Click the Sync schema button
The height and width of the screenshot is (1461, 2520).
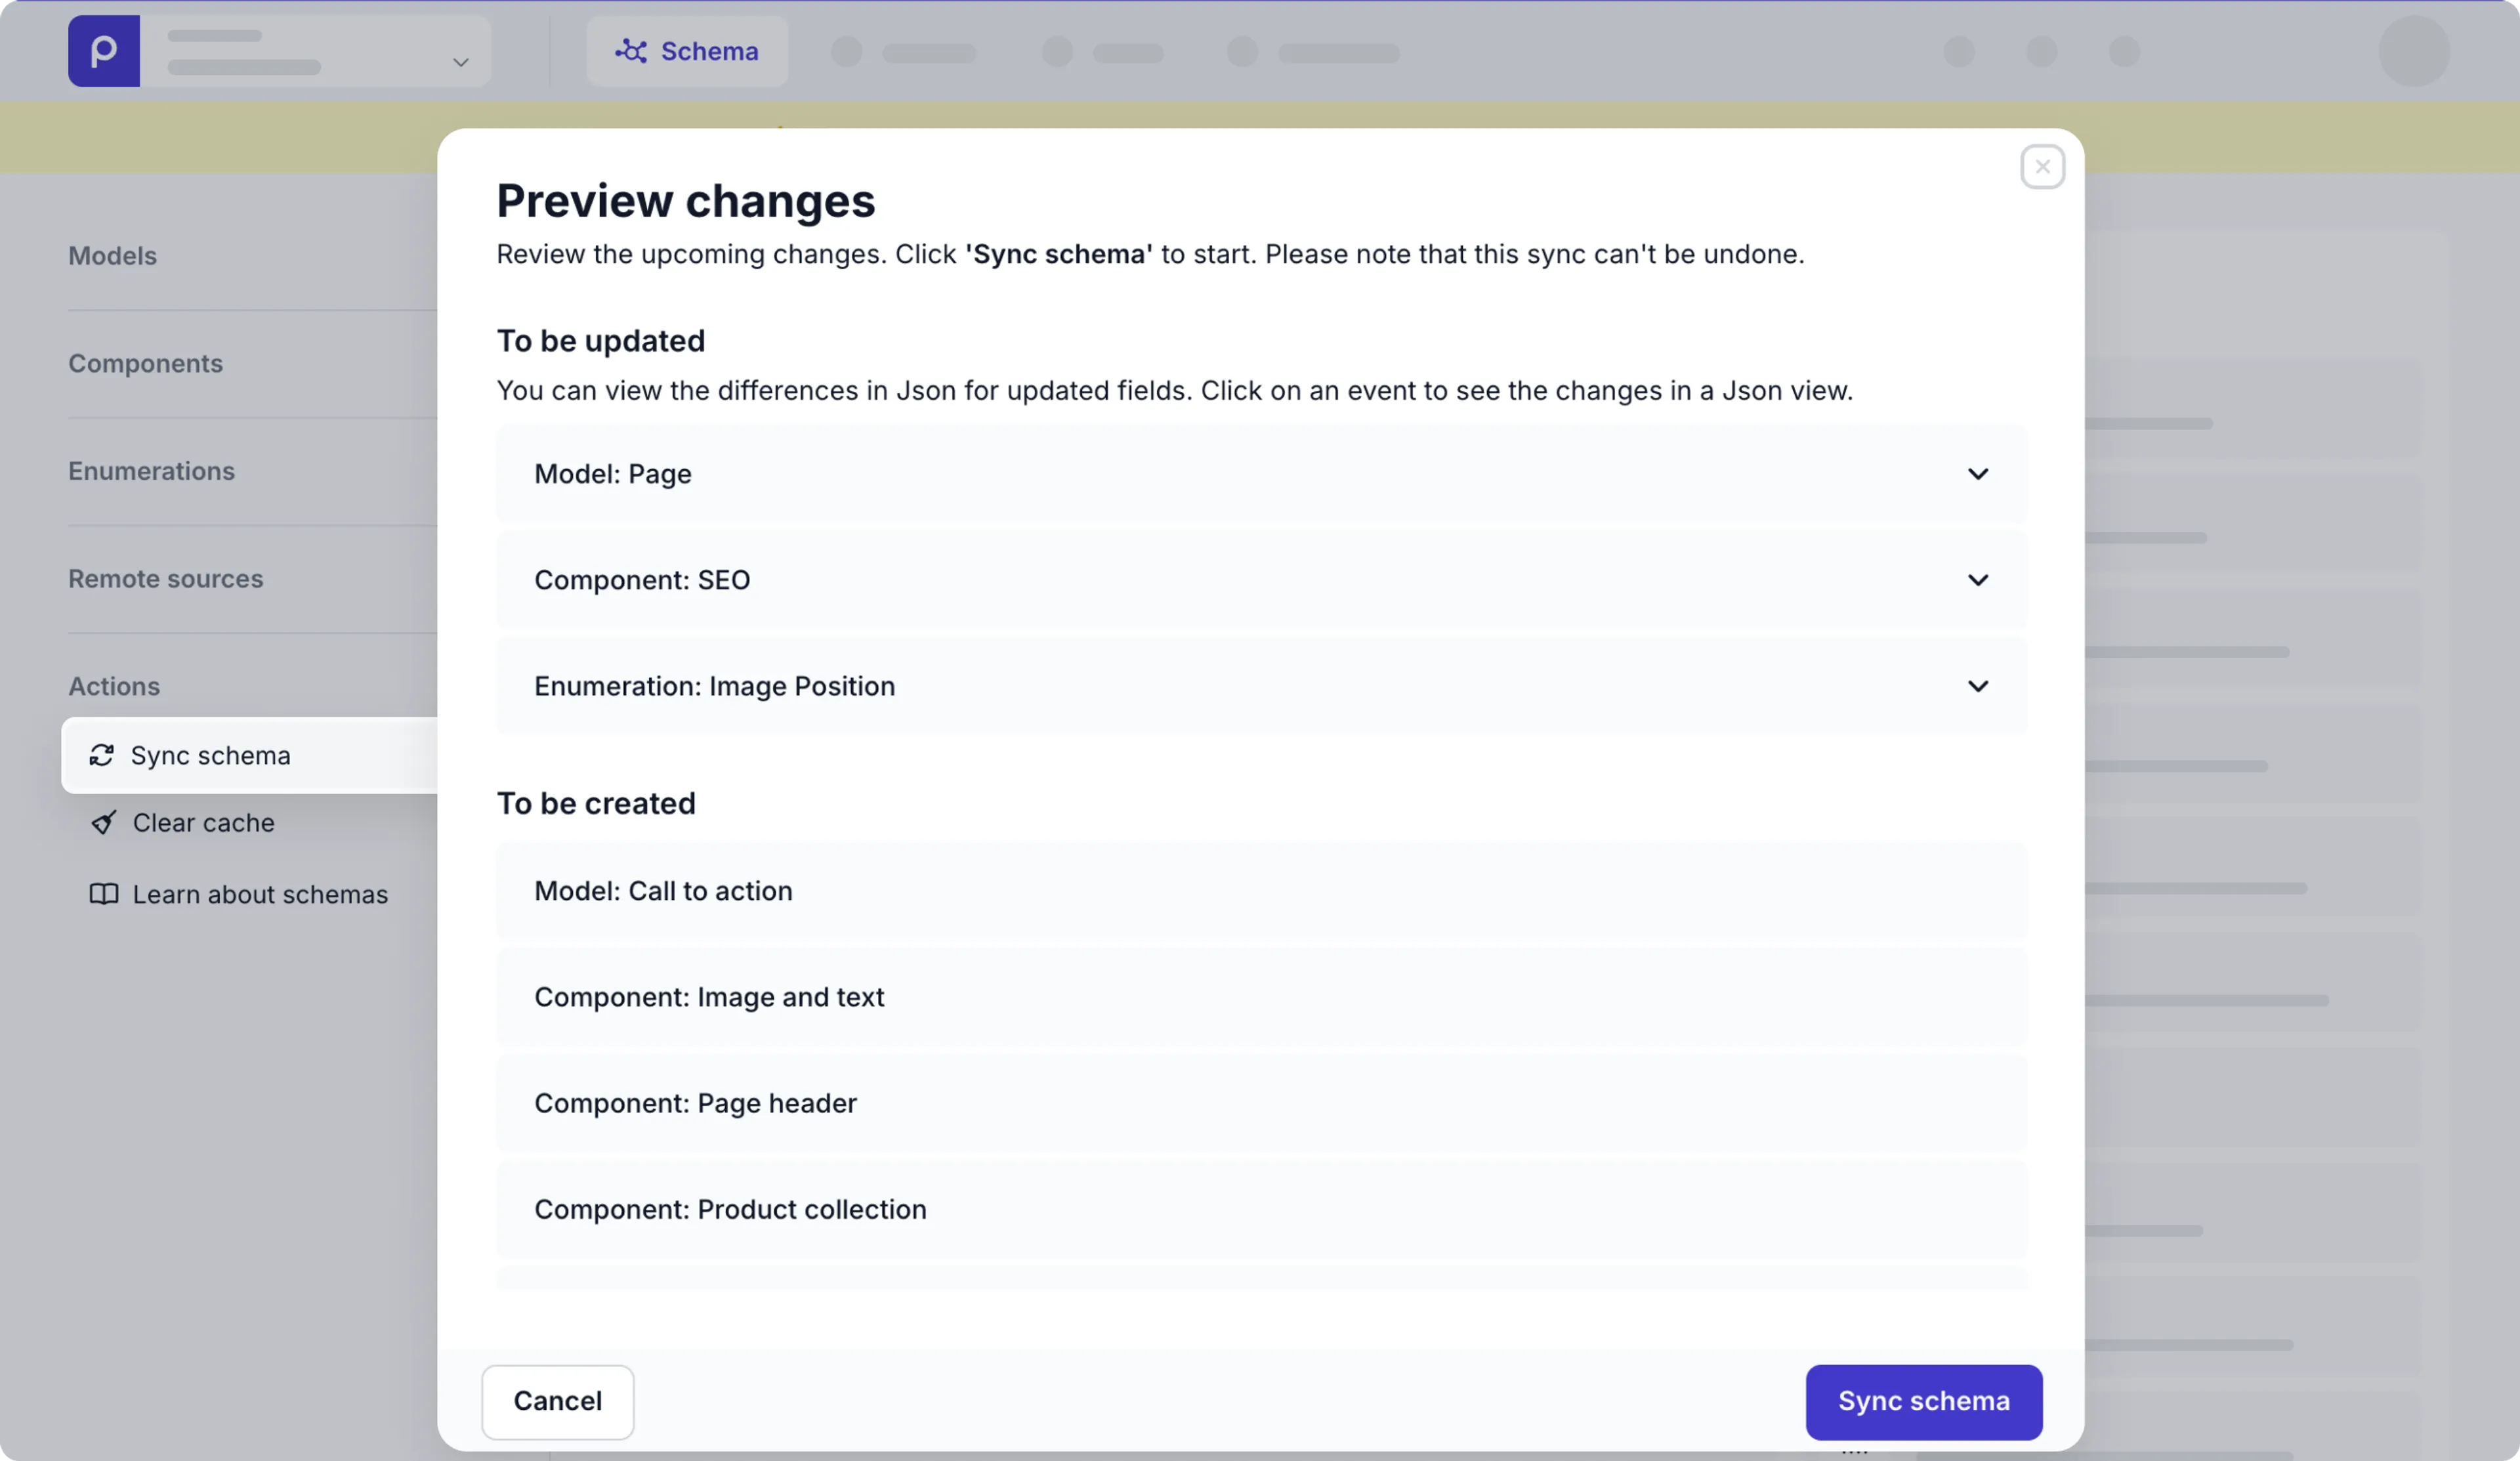coord(1923,1401)
